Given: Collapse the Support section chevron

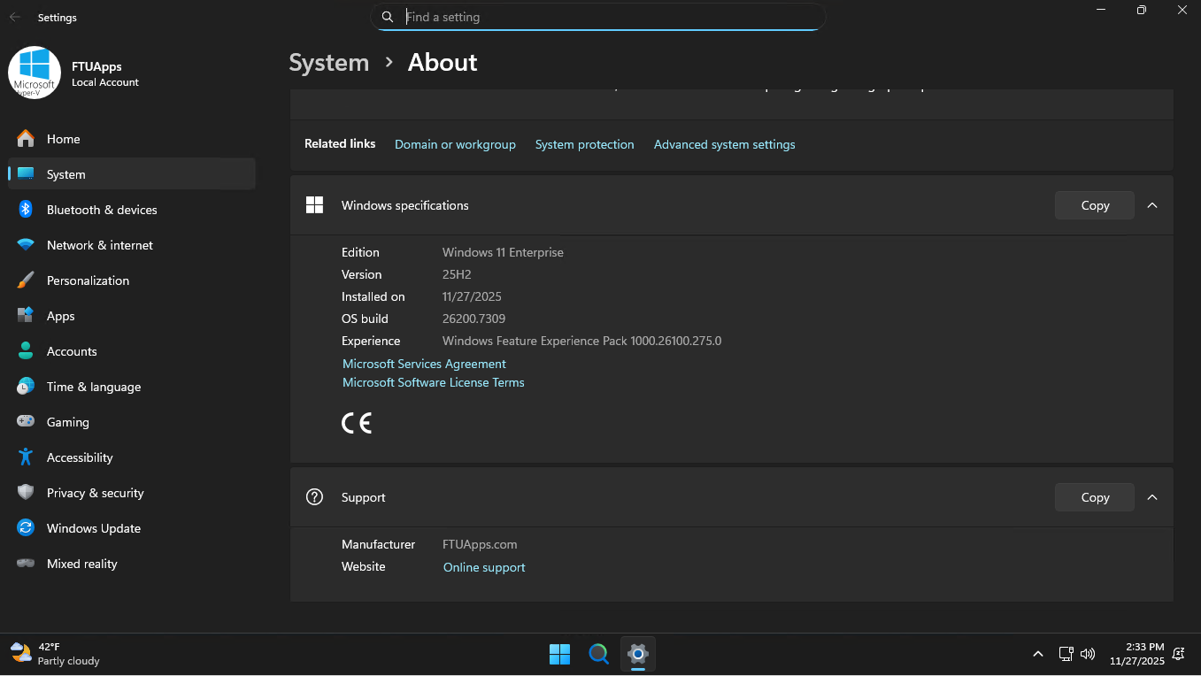Looking at the screenshot, I should [x=1151, y=497].
